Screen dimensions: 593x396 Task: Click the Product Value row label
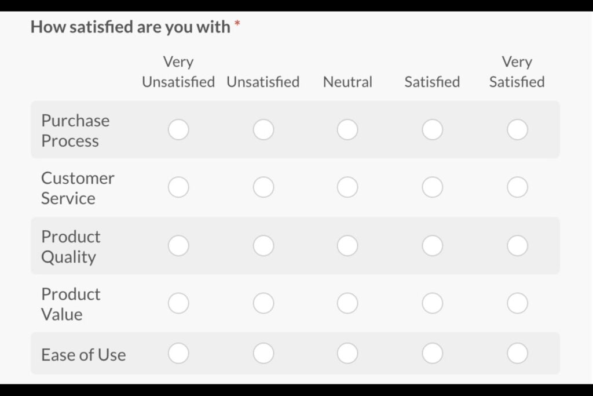click(x=71, y=304)
